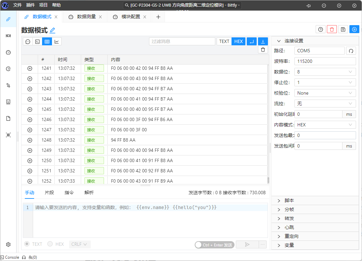Screen dimensions: 362x261
Task: Switch to the 数据测量 tab
Action: (x=86, y=17)
